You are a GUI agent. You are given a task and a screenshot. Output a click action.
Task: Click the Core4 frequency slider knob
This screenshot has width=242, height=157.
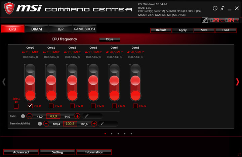click(x=114, y=80)
